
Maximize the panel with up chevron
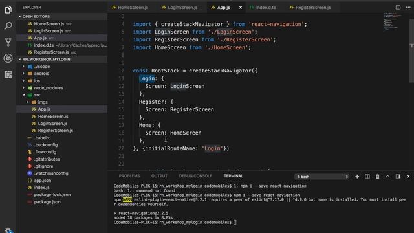387,177
